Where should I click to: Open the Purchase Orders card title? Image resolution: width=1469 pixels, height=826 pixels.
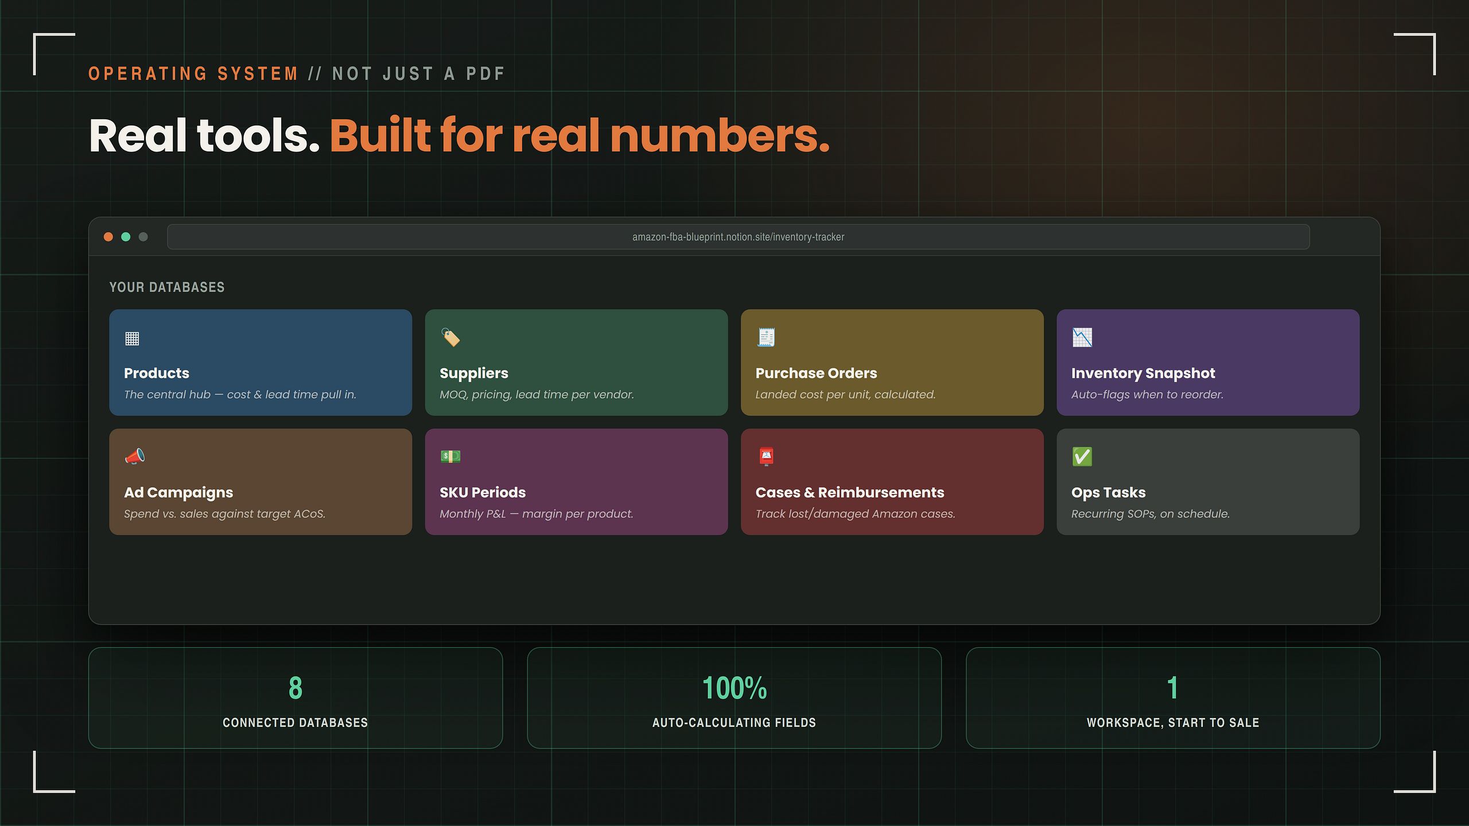coord(816,373)
